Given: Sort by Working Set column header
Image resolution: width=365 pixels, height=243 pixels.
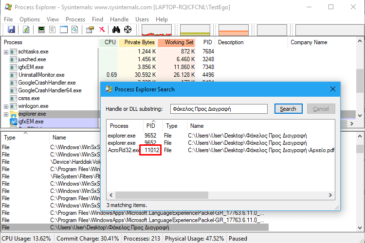Looking at the screenshot, I should 176,42.
